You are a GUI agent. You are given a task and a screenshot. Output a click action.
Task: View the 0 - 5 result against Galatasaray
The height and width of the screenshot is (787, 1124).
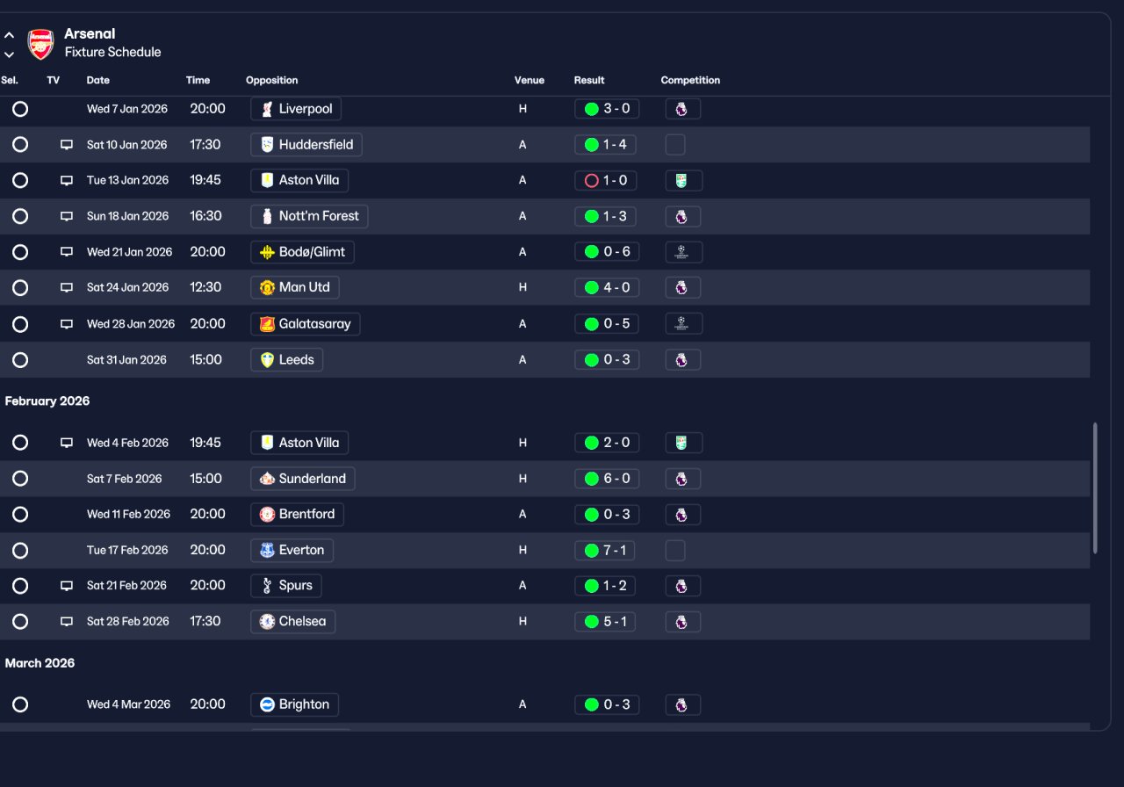[x=607, y=324]
